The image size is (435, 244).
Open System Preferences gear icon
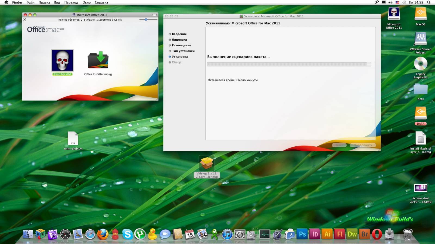240,234
